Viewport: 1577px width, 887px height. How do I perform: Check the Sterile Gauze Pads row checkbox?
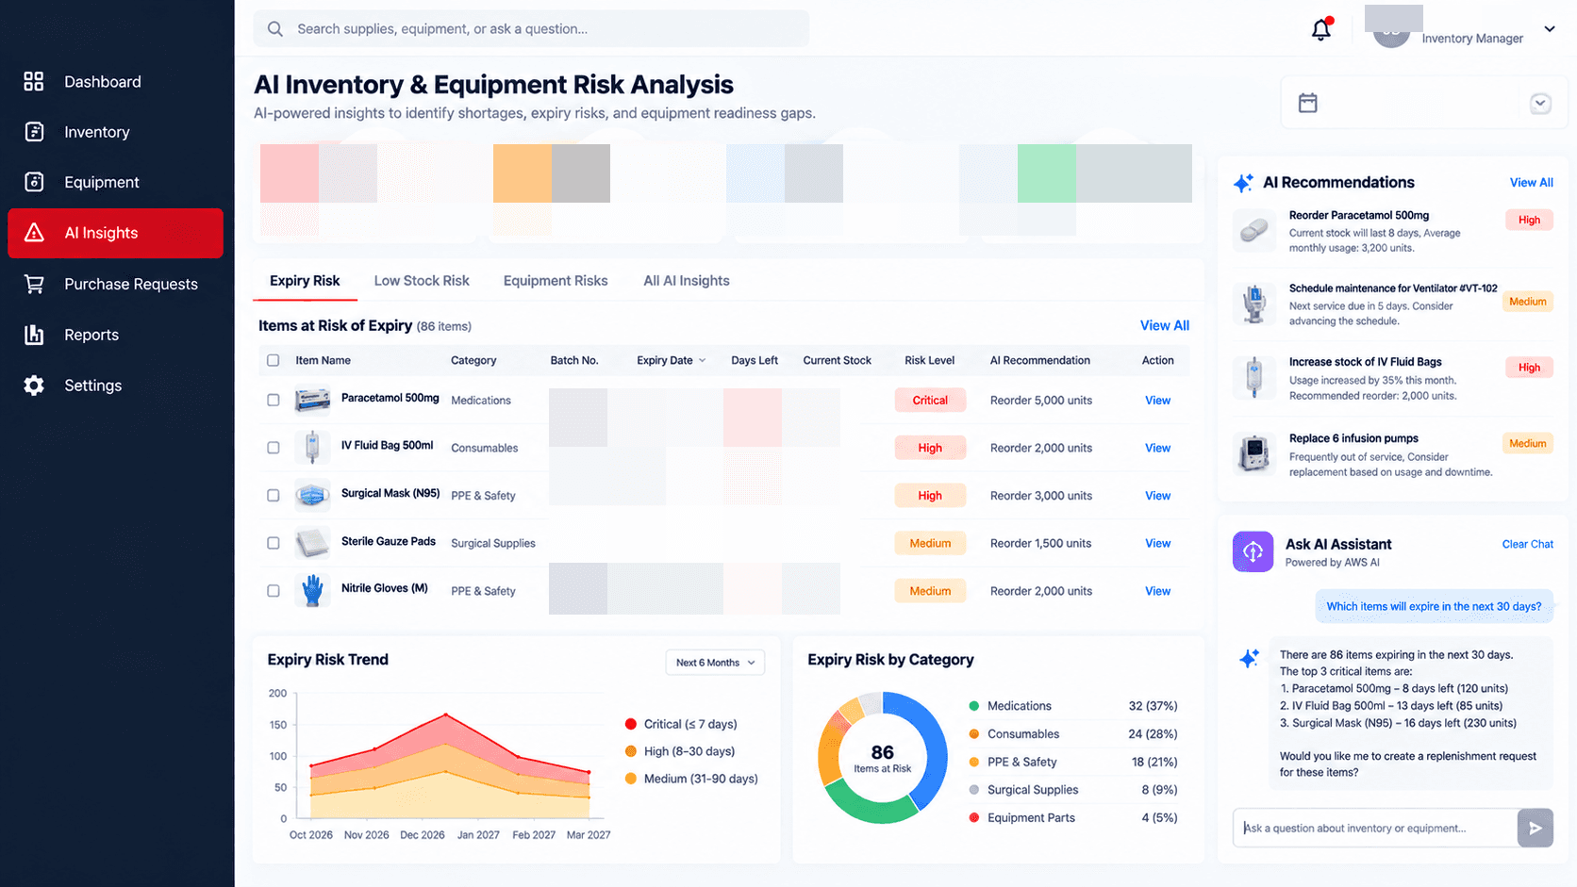pos(274,543)
